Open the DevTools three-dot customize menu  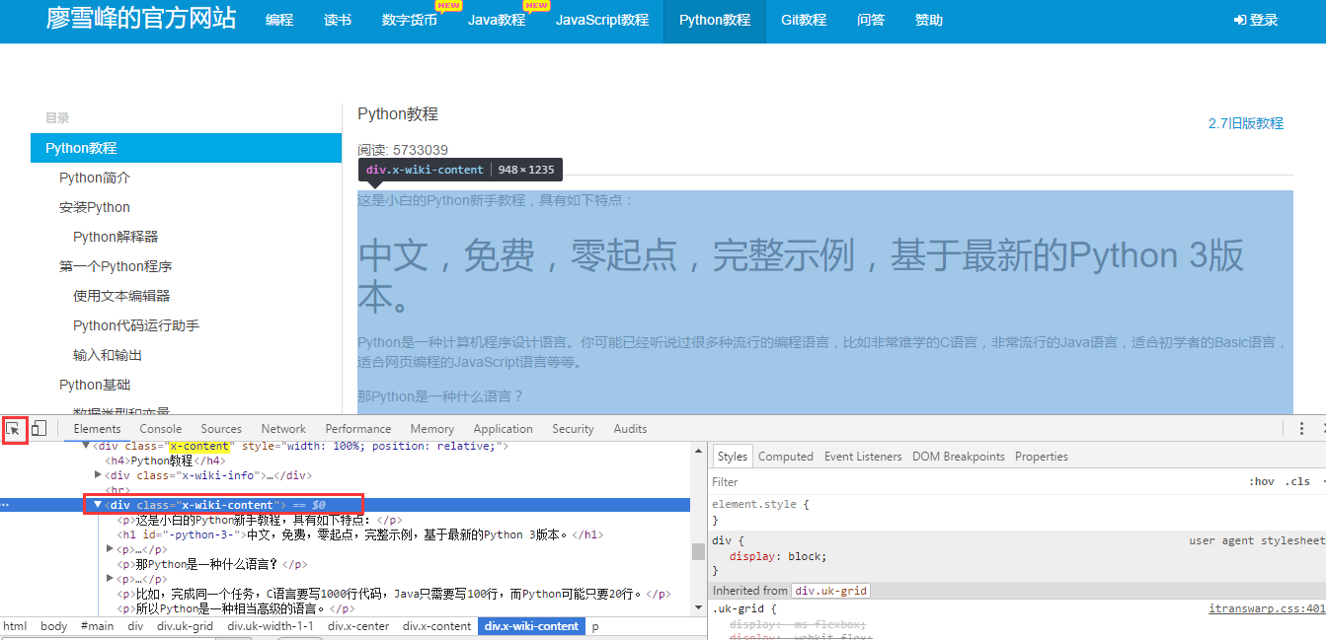(1300, 427)
